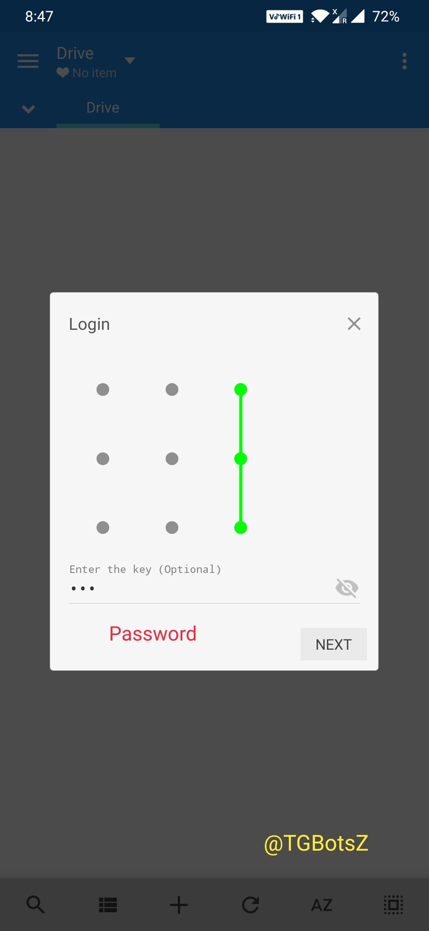Viewport: 429px width, 931px height.
Task: Tap the search magnifier icon
Action: point(35,904)
